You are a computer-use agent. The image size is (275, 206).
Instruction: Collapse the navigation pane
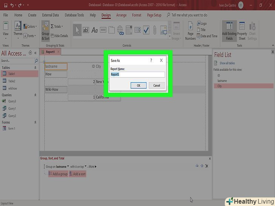pyautogui.click(x=36, y=53)
